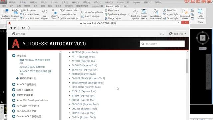Open CLIPIT (Express Tool) link
Image resolution: width=213 pixels, height=120 pixels.
(x=83, y=113)
